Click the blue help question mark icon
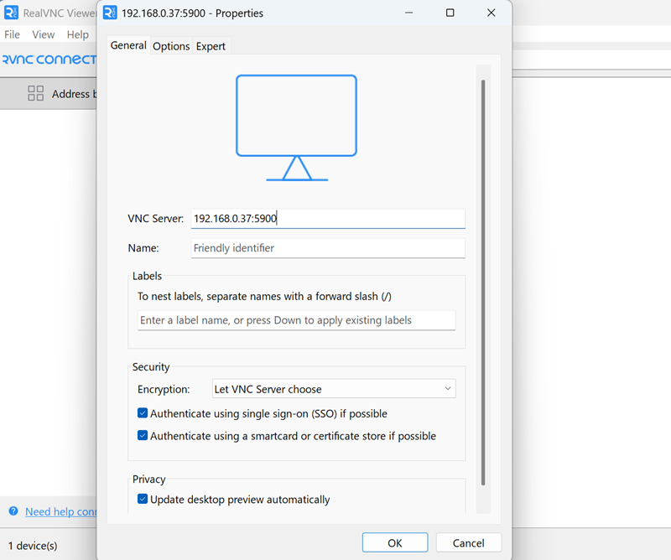This screenshot has width=671, height=560. pyautogui.click(x=13, y=511)
